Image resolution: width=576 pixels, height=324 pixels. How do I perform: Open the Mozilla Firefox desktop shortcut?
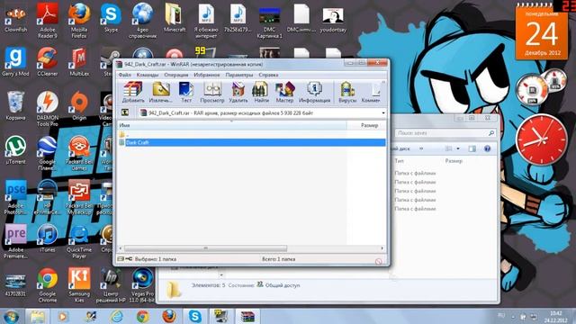(79, 20)
